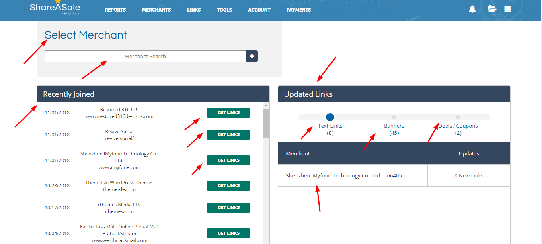Switch to the Banners tab label

click(x=394, y=126)
